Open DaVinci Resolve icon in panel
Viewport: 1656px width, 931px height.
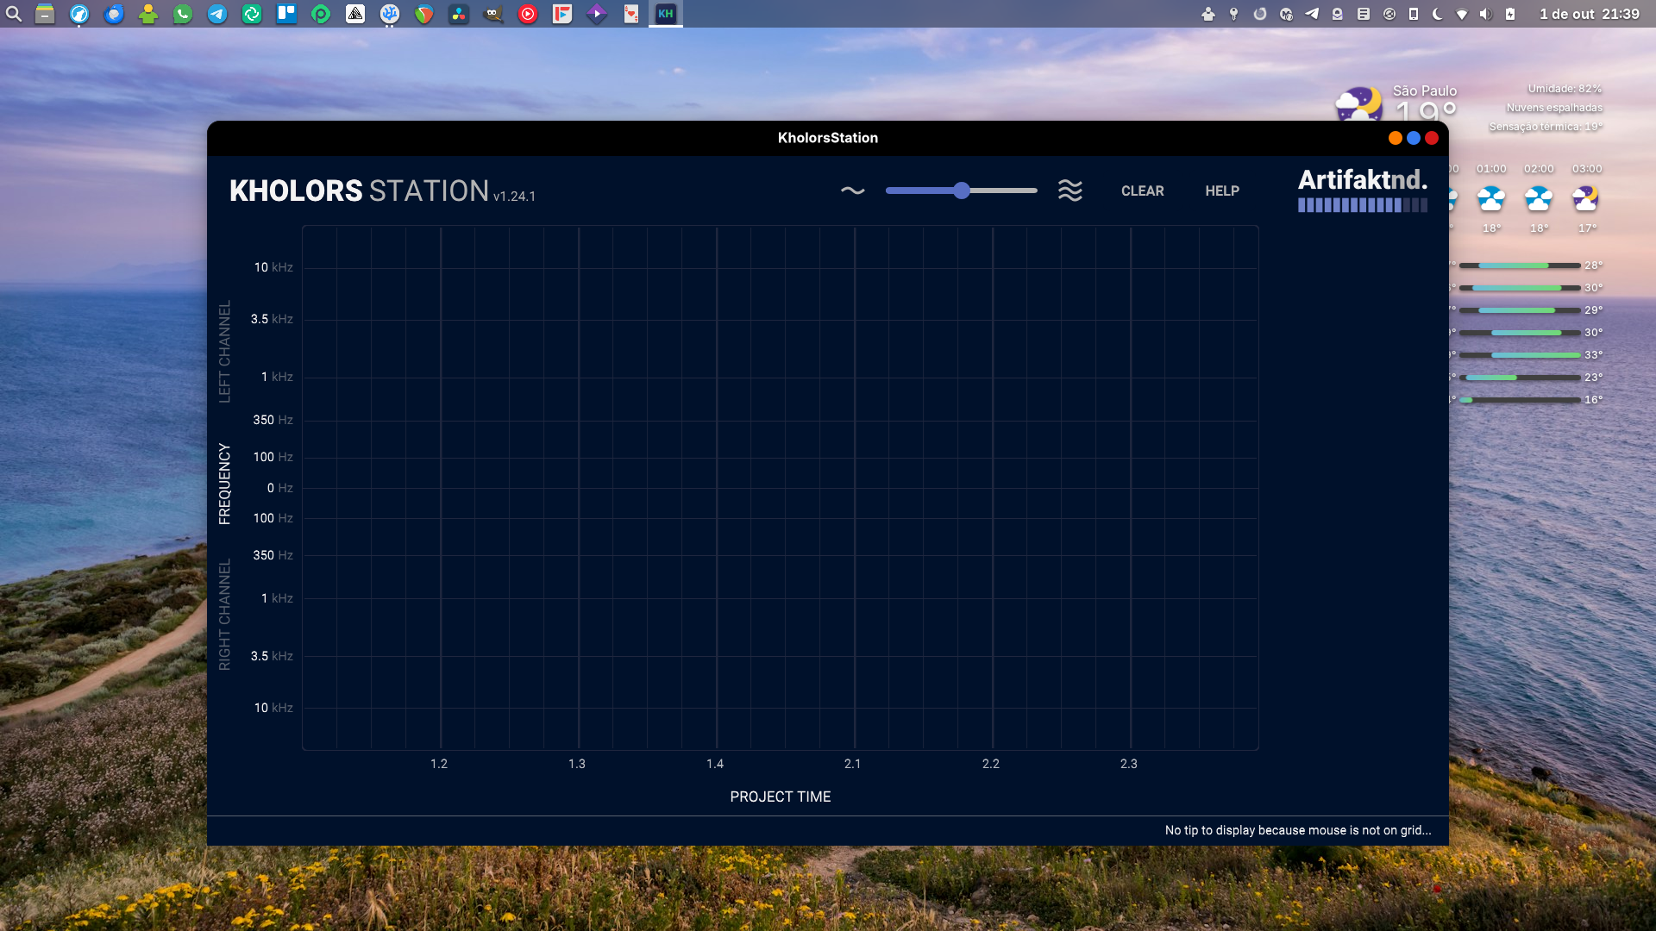459,14
